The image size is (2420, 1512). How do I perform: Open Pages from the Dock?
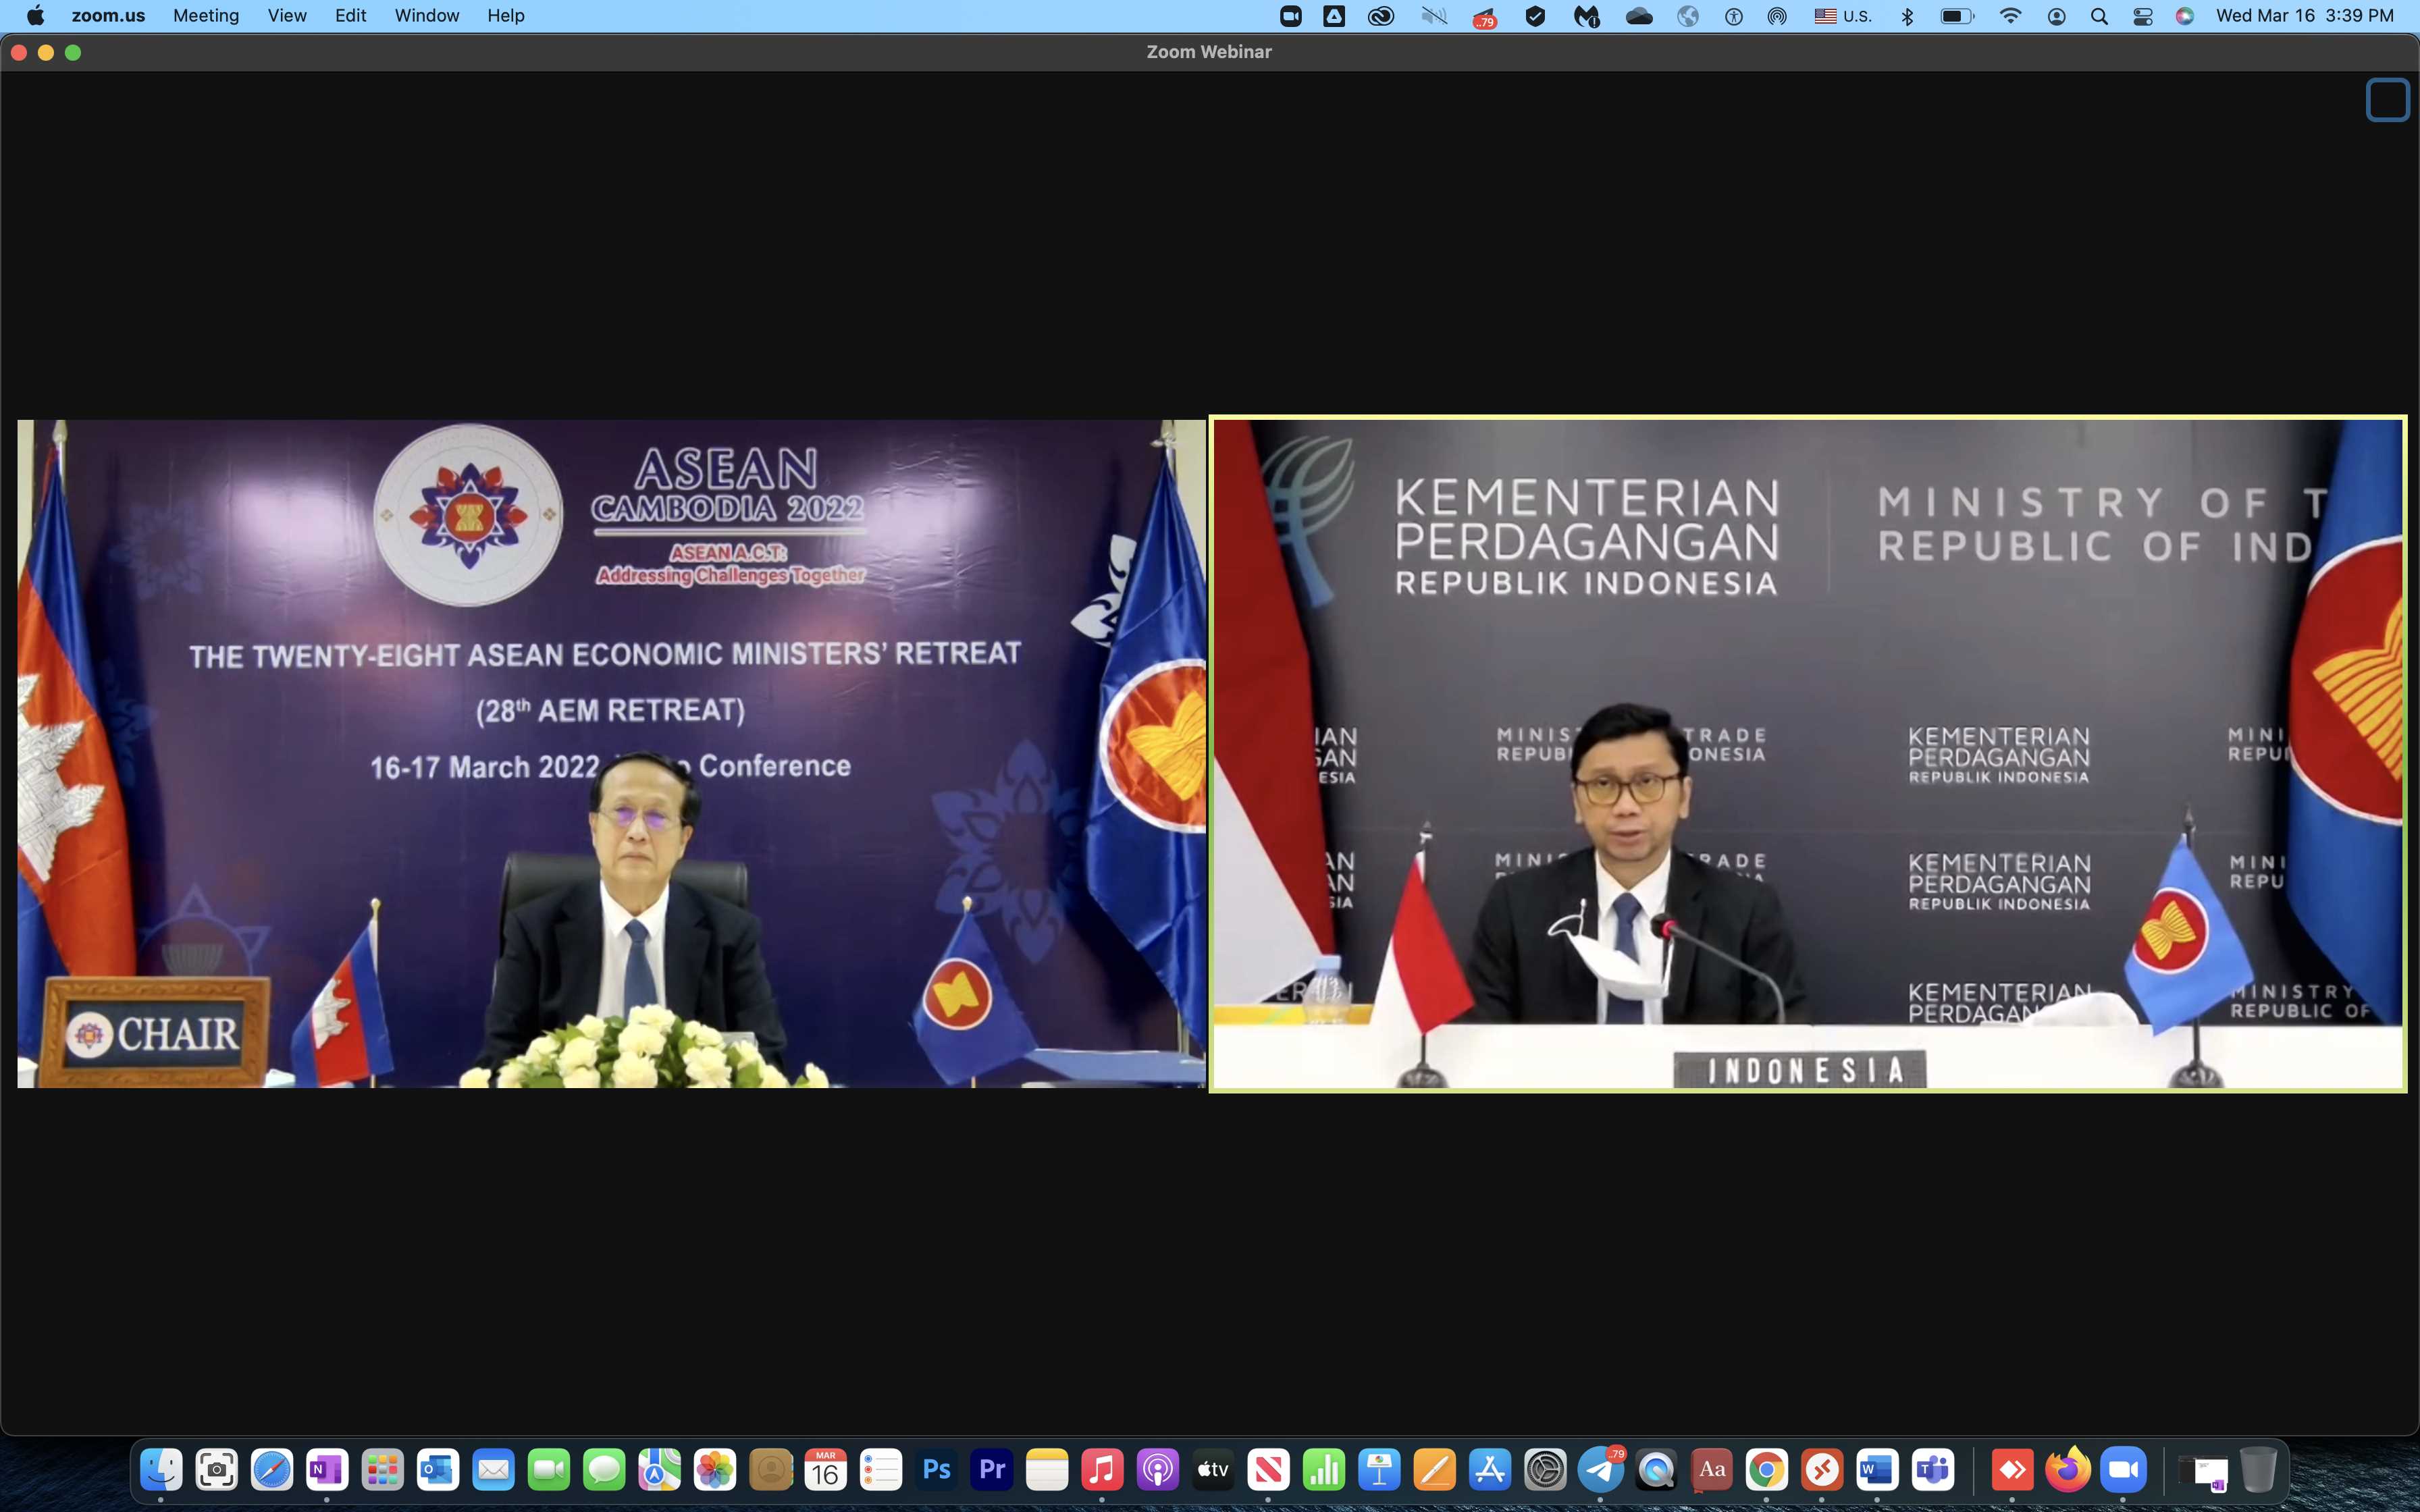1434,1469
